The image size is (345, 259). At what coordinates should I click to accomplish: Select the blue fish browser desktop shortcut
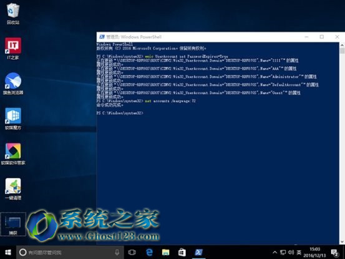click(x=13, y=84)
